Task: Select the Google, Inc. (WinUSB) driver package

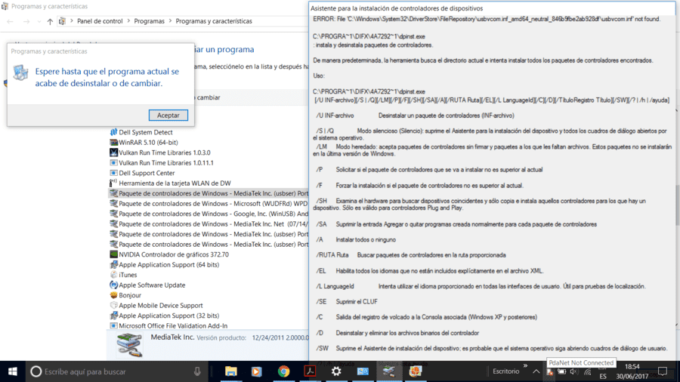Action: point(209,214)
